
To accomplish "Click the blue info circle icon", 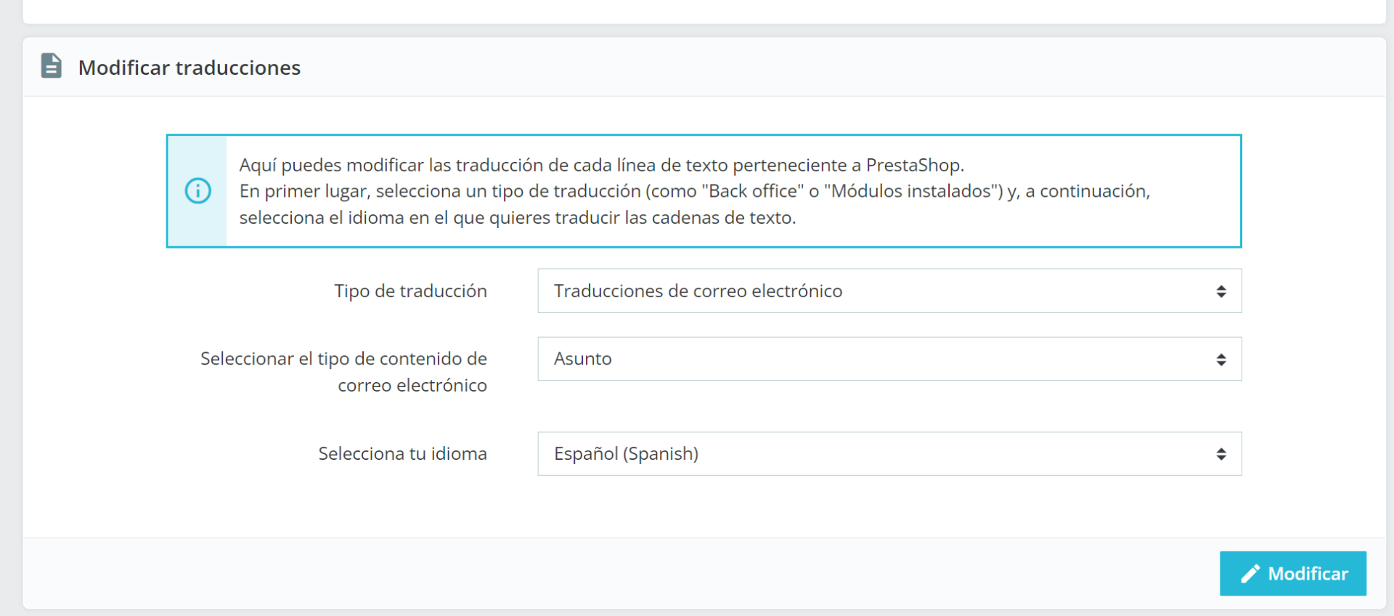I will point(197,191).
